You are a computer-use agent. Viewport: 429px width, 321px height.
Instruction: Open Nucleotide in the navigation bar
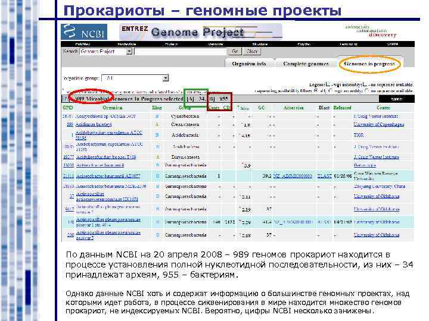127,43
